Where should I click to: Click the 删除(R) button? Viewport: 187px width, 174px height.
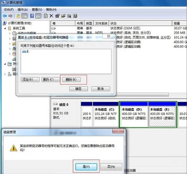(x=71, y=79)
